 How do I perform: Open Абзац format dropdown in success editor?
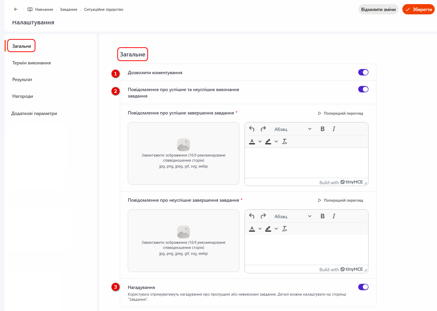tap(293, 129)
